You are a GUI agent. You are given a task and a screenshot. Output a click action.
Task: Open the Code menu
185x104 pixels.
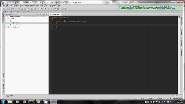coord(21,6)
